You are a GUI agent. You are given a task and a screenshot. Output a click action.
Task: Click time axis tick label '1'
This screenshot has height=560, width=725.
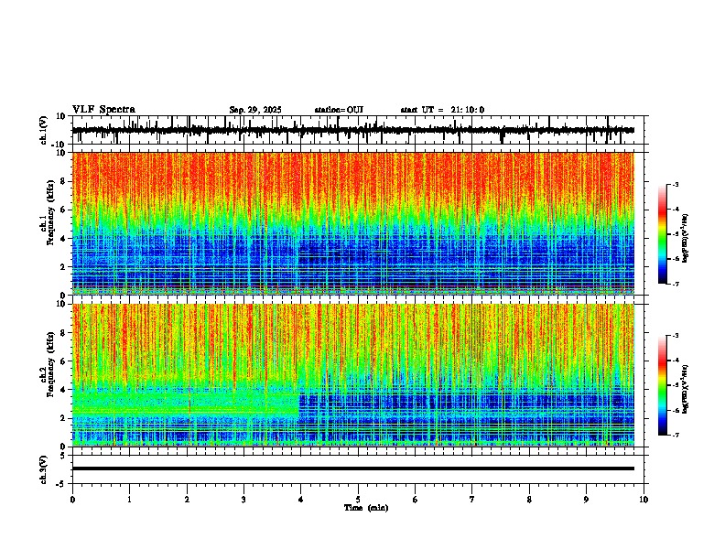130,500
